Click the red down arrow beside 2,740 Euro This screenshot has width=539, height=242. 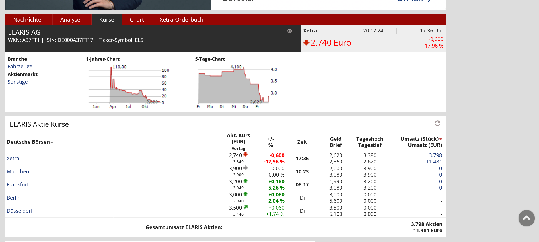pos(306,43)
